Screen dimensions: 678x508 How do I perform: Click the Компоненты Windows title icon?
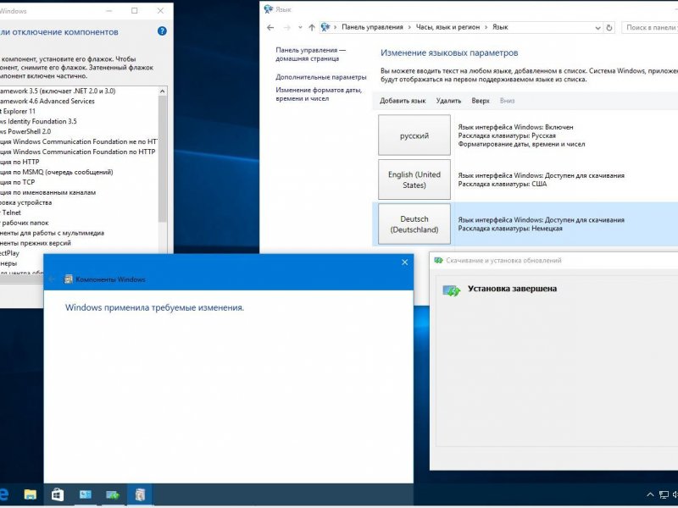pos(69,279)
